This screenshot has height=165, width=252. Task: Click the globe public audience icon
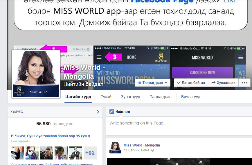(153, 150)
